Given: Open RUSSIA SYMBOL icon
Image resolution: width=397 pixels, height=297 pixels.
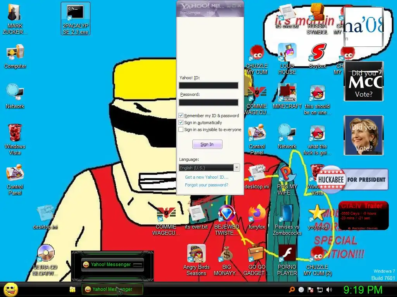Looking at the screenshot, I should (x=317, y=19).
